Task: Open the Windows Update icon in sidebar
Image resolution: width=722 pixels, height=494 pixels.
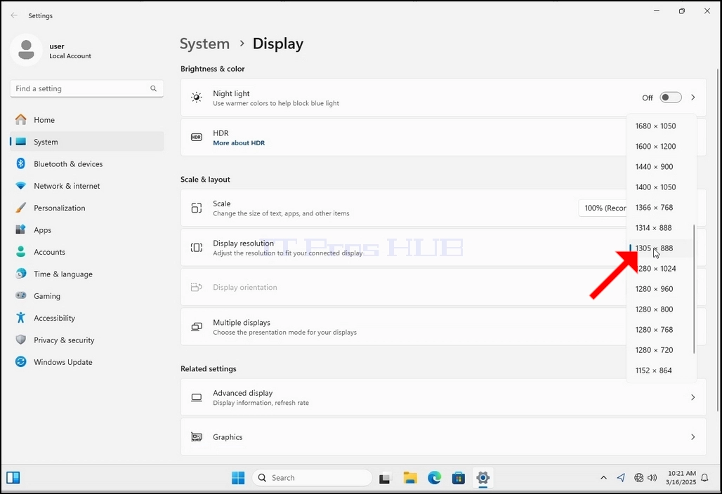Action: point(21,362)
